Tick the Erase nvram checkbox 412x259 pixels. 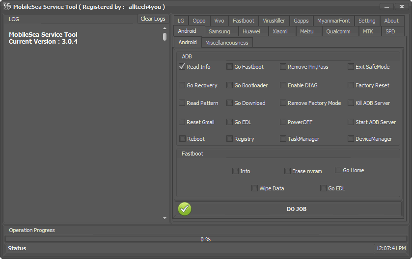pos(287,171)
